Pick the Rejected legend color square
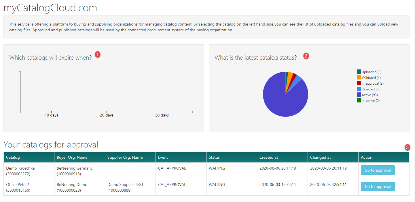Viewport: 415px width, 202px height. [359, 89]
